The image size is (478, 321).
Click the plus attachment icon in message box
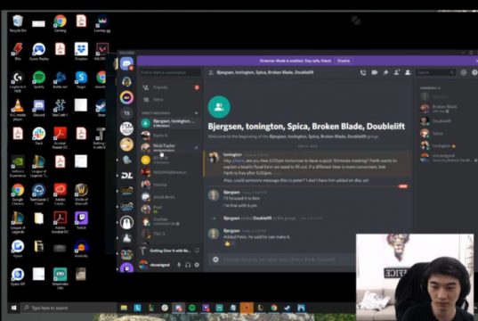(x=215, y=259)
